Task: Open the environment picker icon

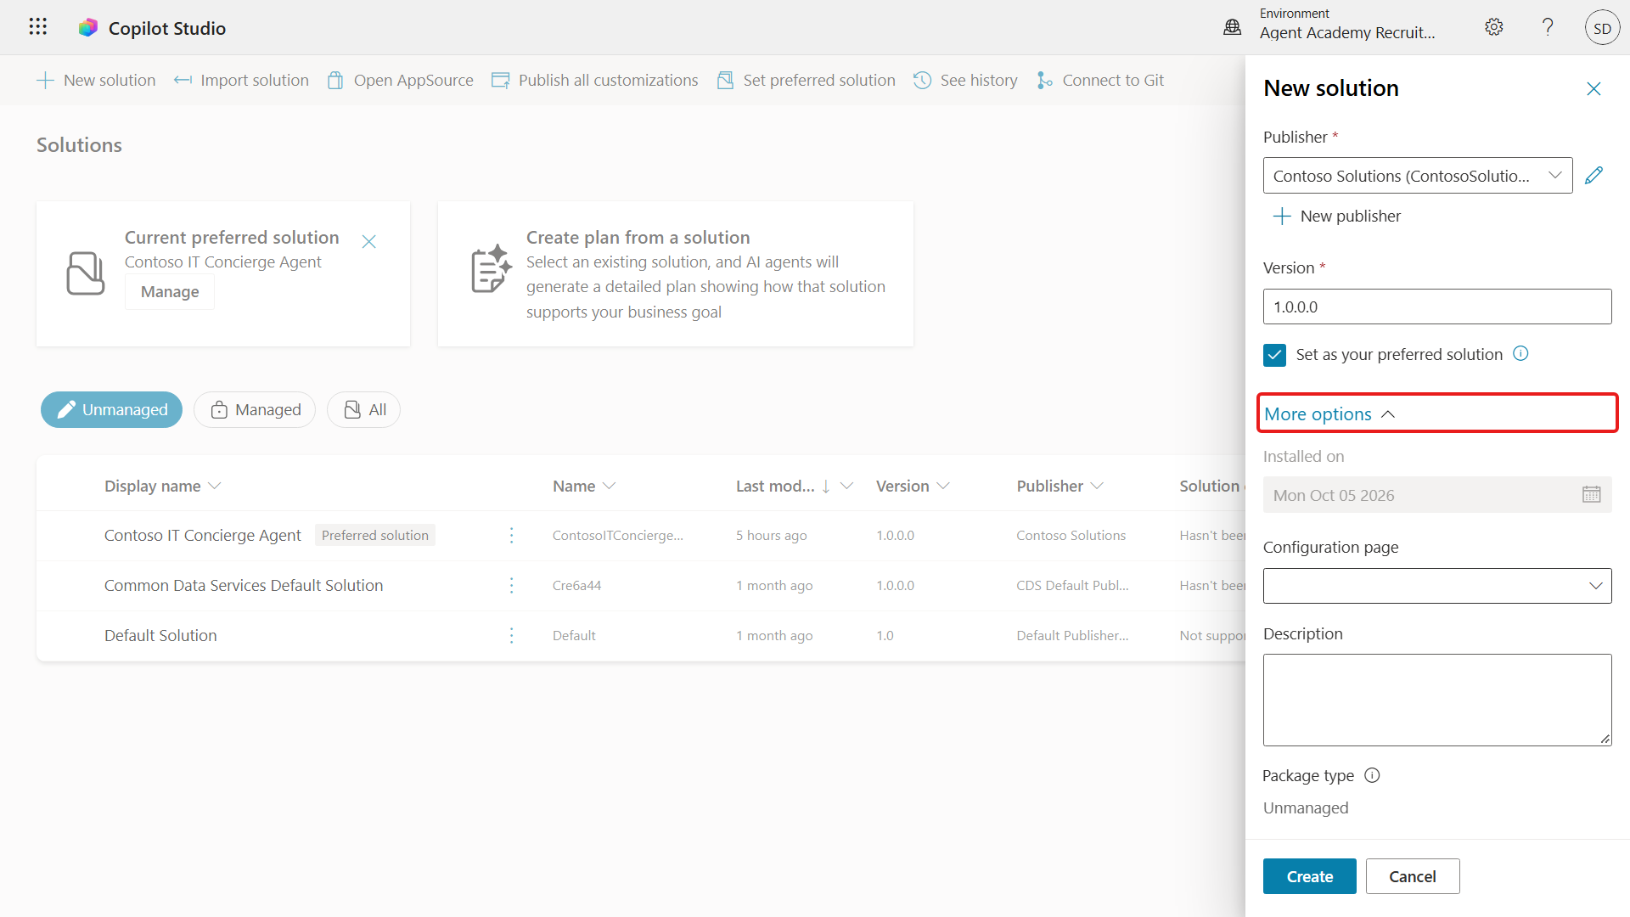Action: 1232,27
